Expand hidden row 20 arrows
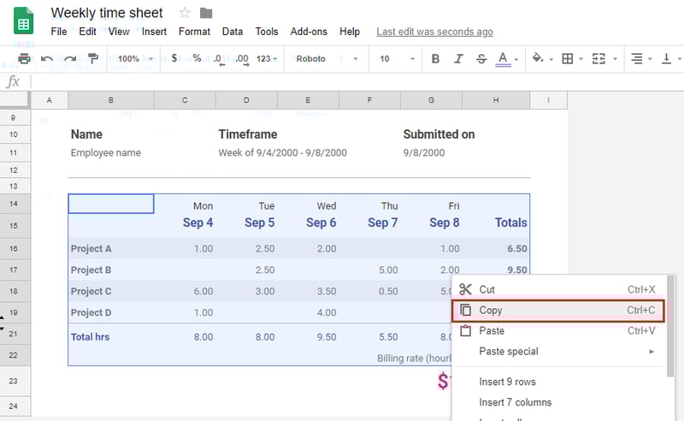The width and height of the screenshot is (684, 421). click(2, 323)
